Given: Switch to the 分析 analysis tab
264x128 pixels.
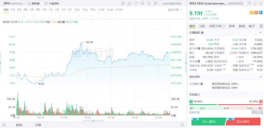Looking at the screenshot, I should click(202, 26).
